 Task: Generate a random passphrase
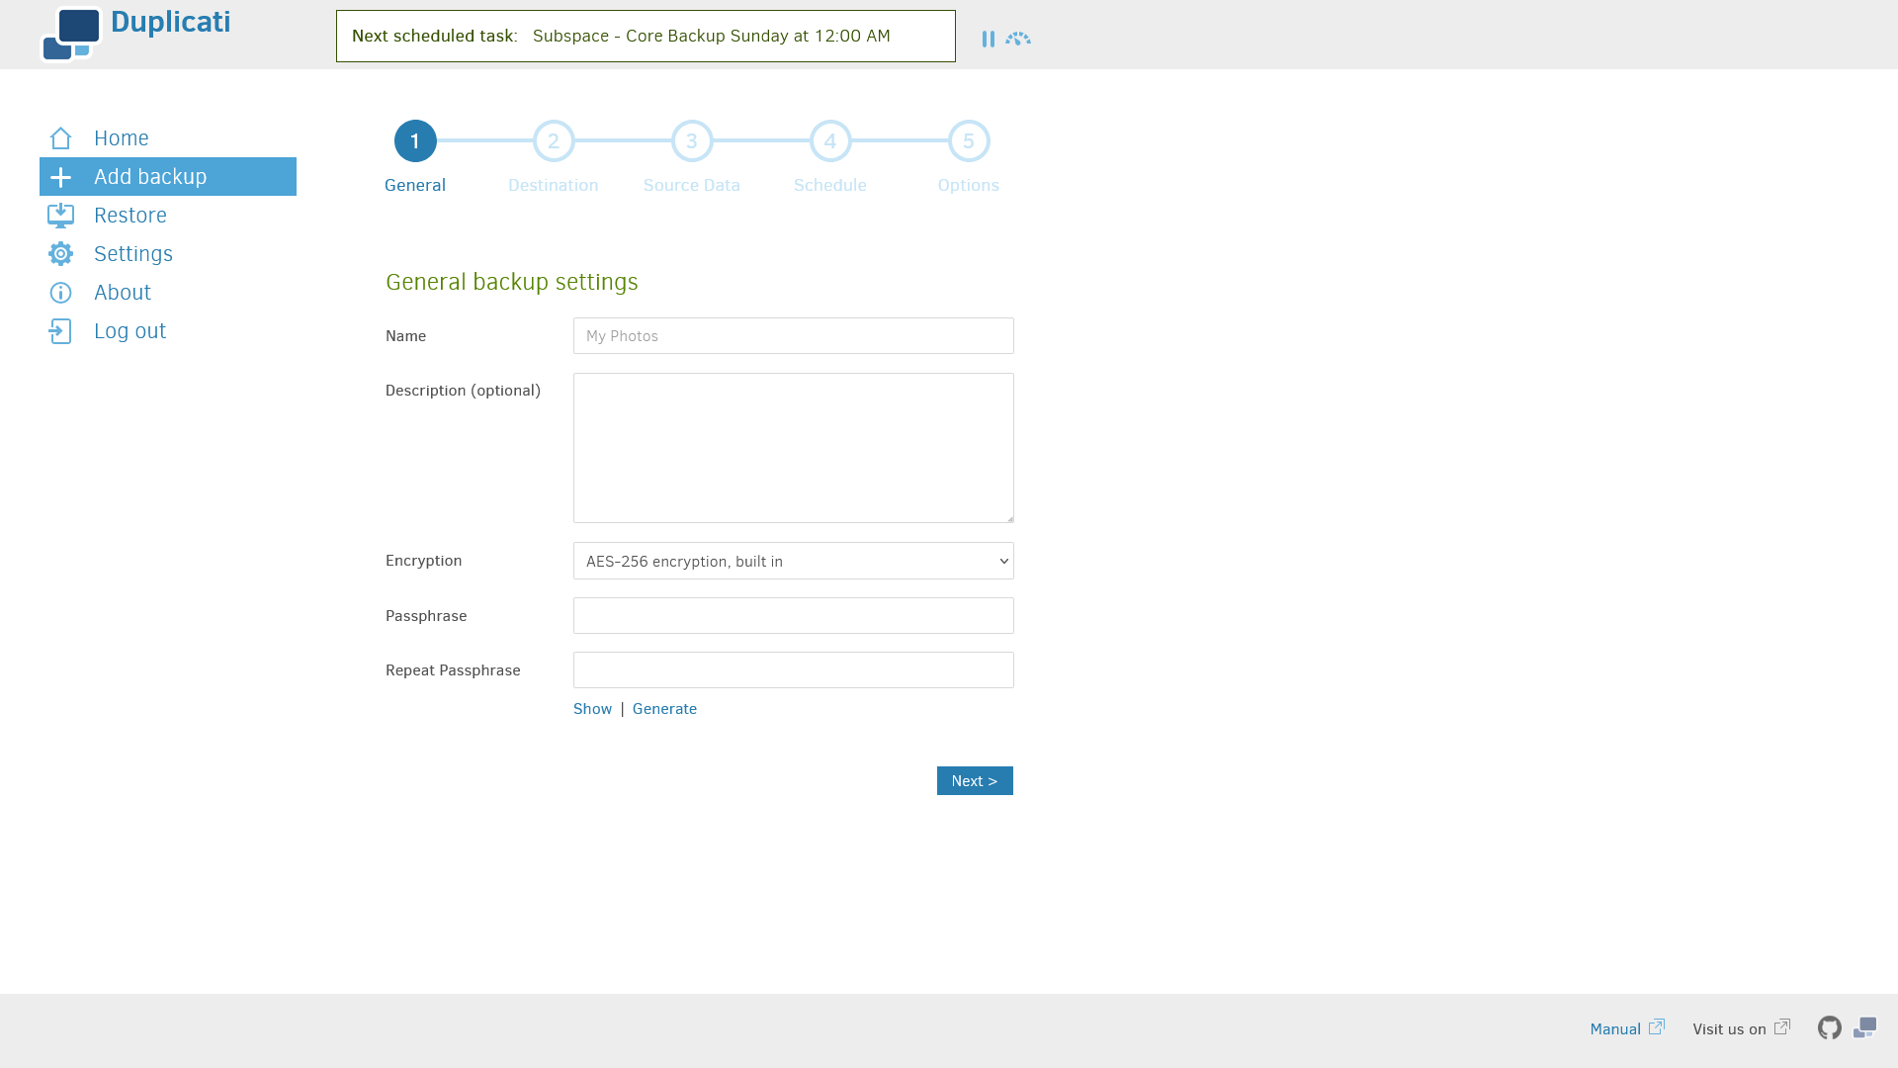(664, 709)
